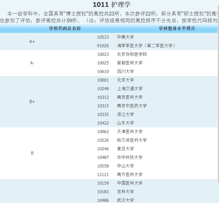Select 吉林大学 in the table
Viewport: 219px width, 203px height.
coord(125,192)
